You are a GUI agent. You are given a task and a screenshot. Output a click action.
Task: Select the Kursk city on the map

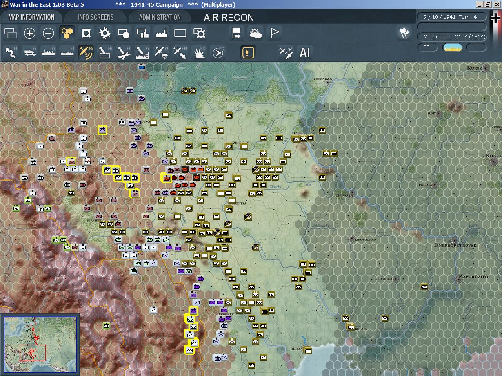click(486, 68)
